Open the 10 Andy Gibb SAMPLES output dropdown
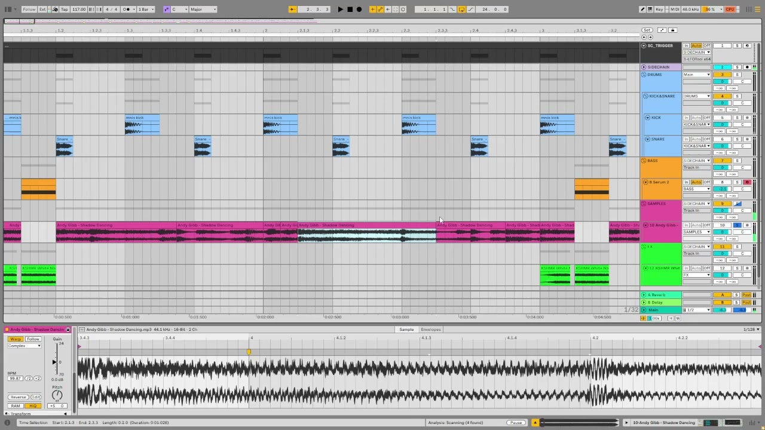The width and height of the screenshot is (765, 430). 697,232
